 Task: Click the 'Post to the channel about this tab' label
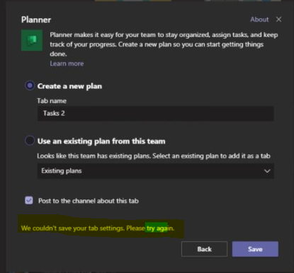(x=89, y=201)
